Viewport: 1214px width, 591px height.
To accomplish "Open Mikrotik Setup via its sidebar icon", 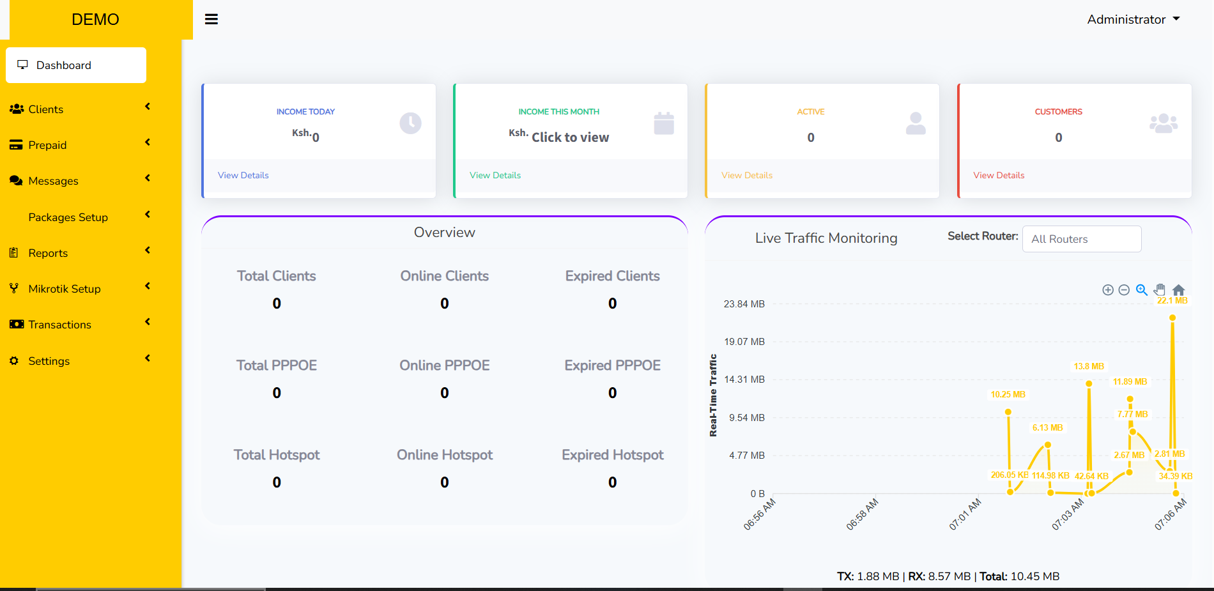I will click(13, 288).
